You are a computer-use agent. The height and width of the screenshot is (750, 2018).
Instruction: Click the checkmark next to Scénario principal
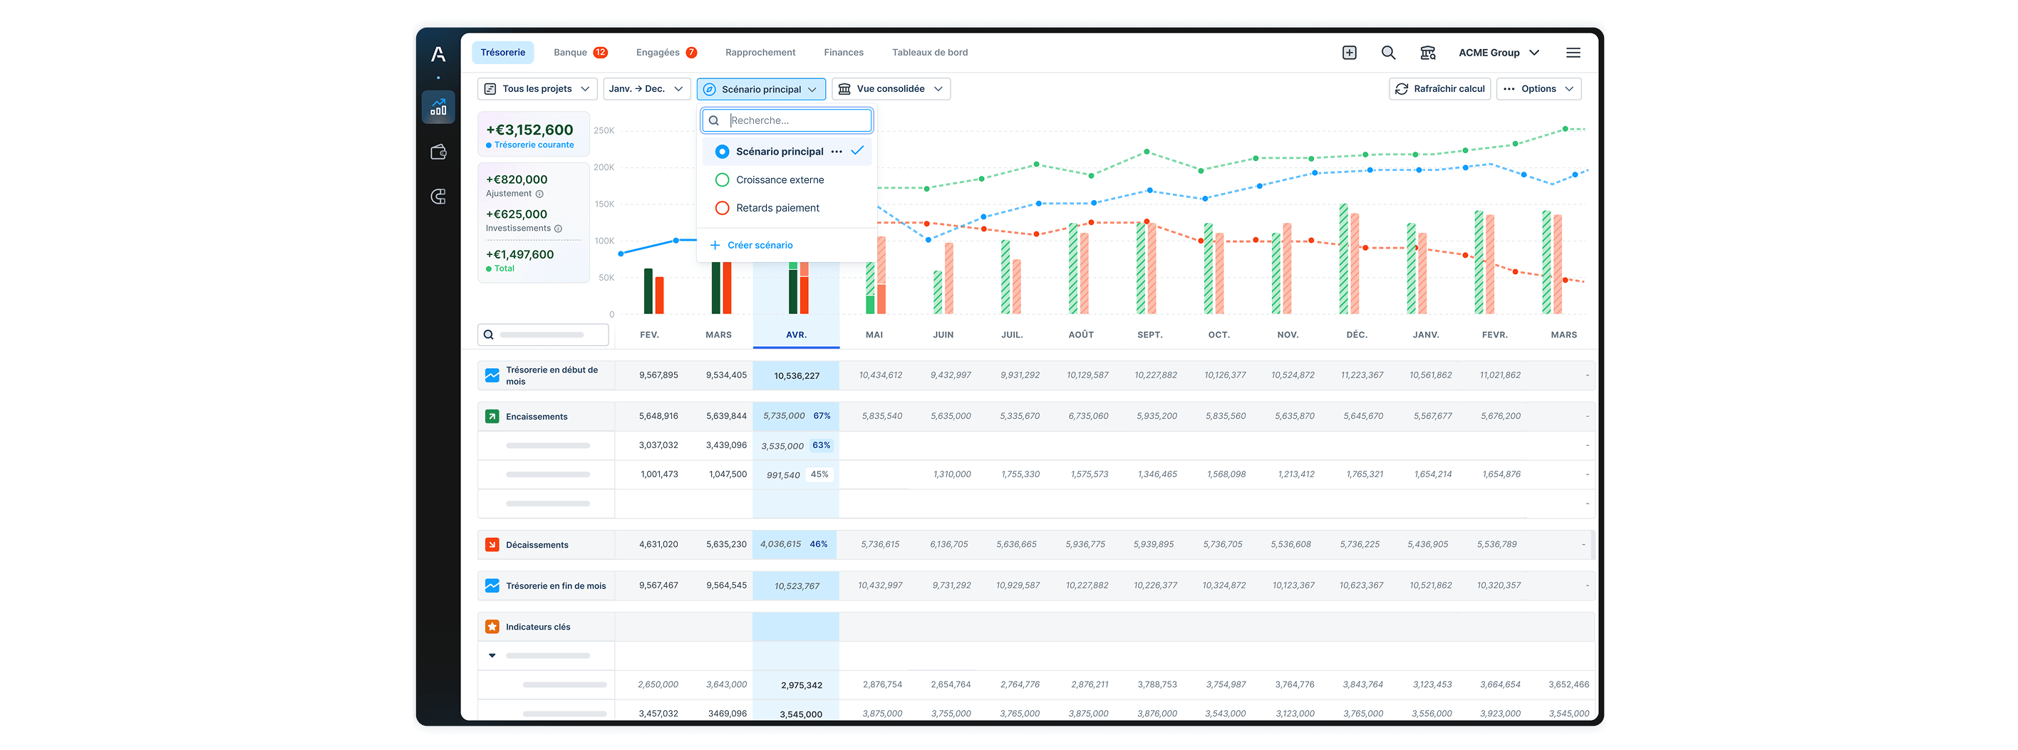tap(857, 150)
